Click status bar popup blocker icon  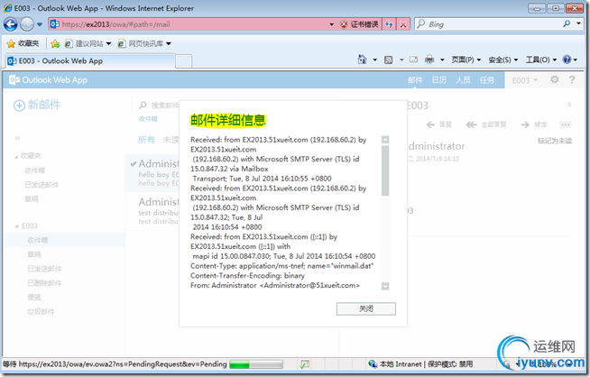[305, 363]
